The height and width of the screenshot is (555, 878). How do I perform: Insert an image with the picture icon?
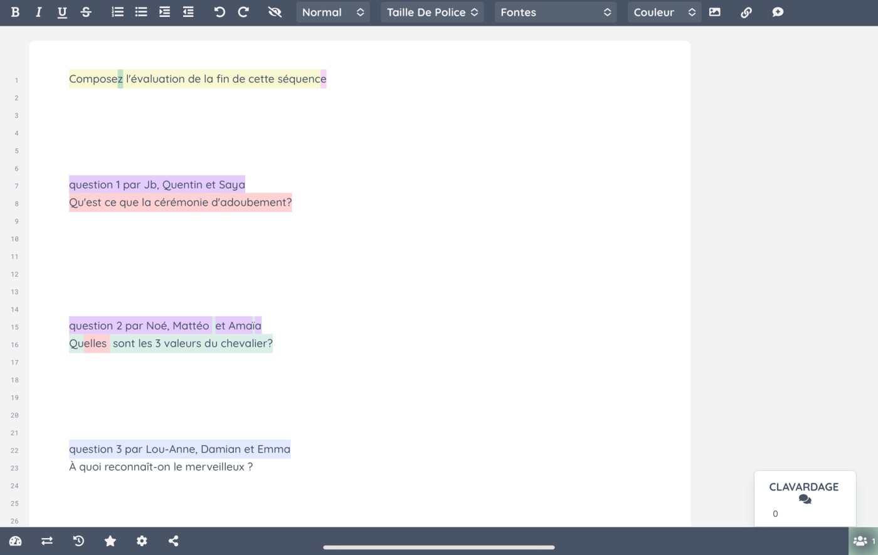714,12
